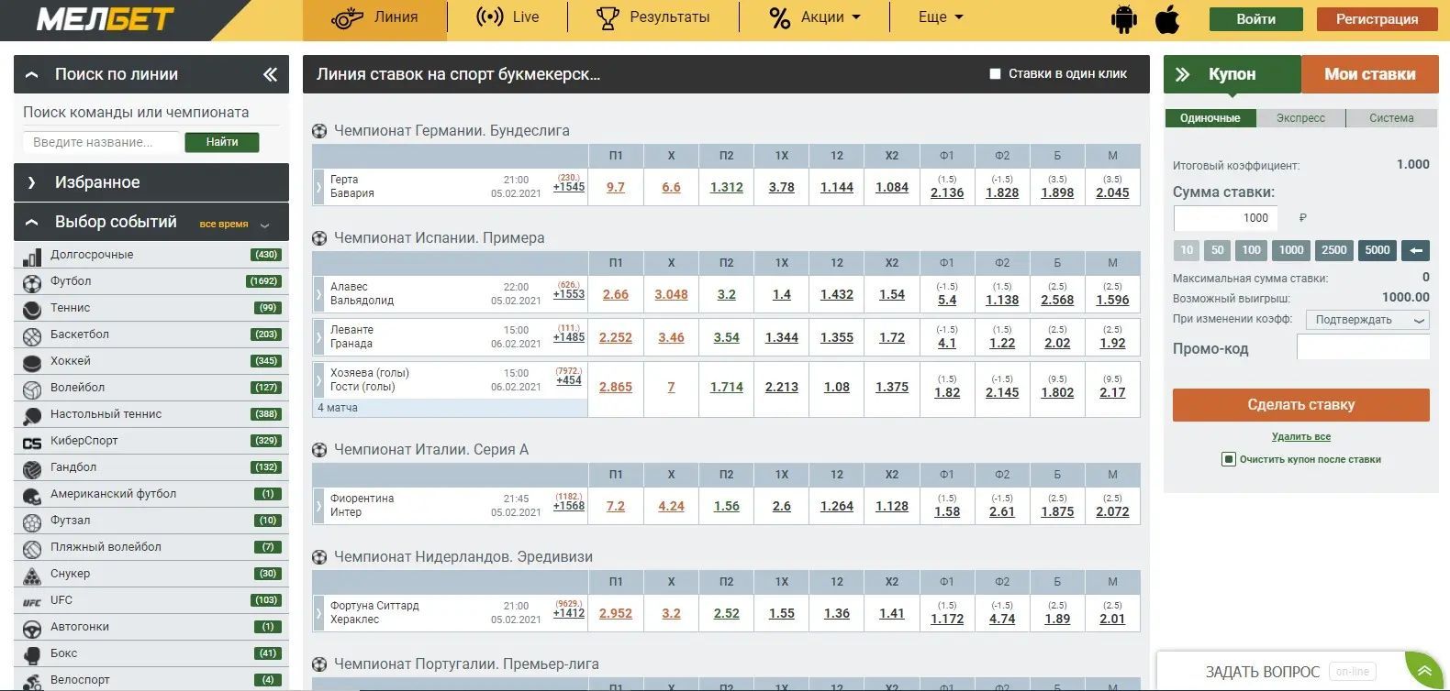The height and width of the screenshot is (691, 1450).
Task: Click the UFC logo icon in sidebar
Action: click(32, 601)
